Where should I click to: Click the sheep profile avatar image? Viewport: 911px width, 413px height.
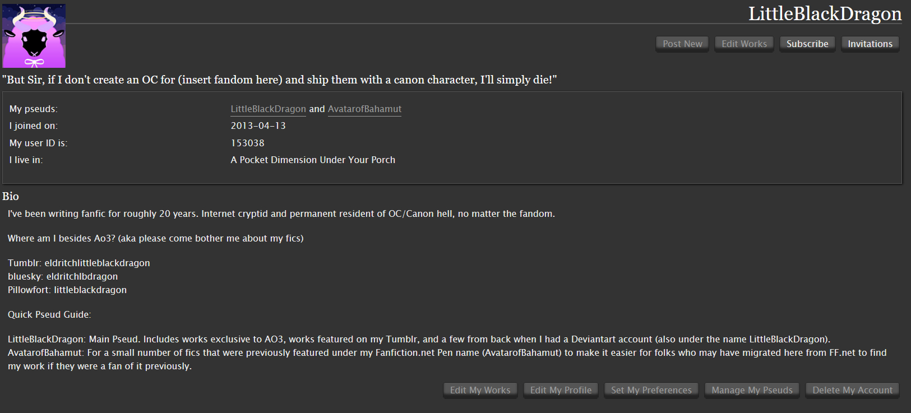click(34, 36)
